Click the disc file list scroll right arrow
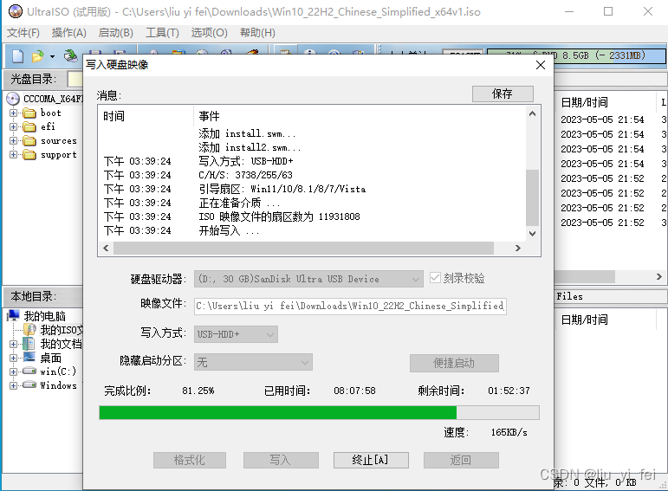The width and height of the screenshot is (668, 491). 658,277
